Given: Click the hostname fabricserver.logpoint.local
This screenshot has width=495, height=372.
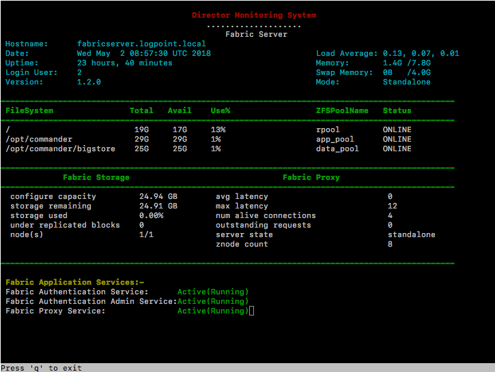Looking at the screenshot, I should (141, 44).
